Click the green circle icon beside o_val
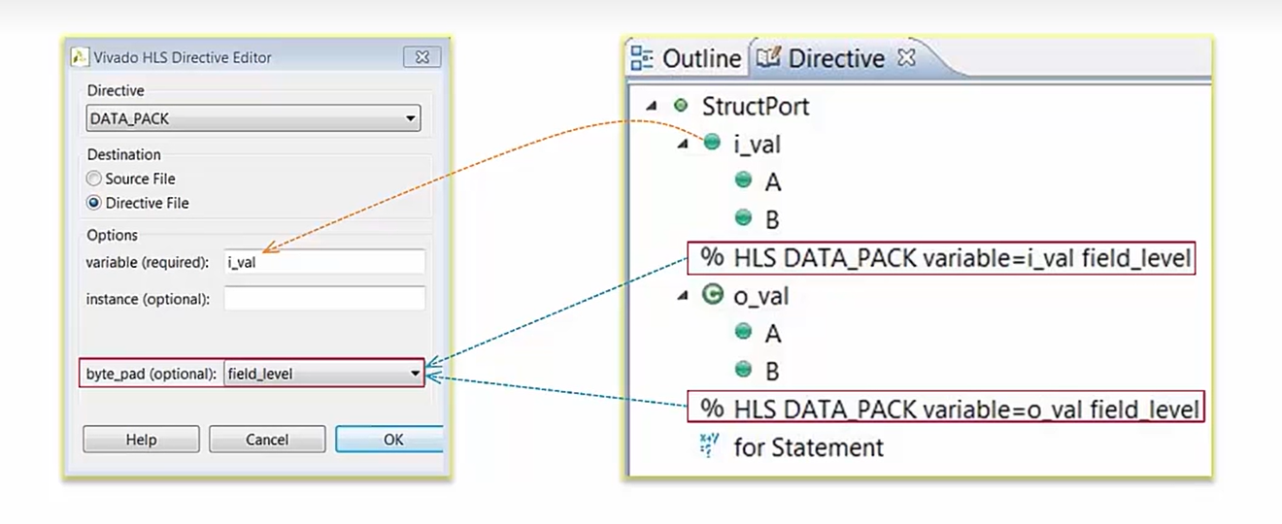The height and width of the screenshot is (524, 1282). [712, 295]
